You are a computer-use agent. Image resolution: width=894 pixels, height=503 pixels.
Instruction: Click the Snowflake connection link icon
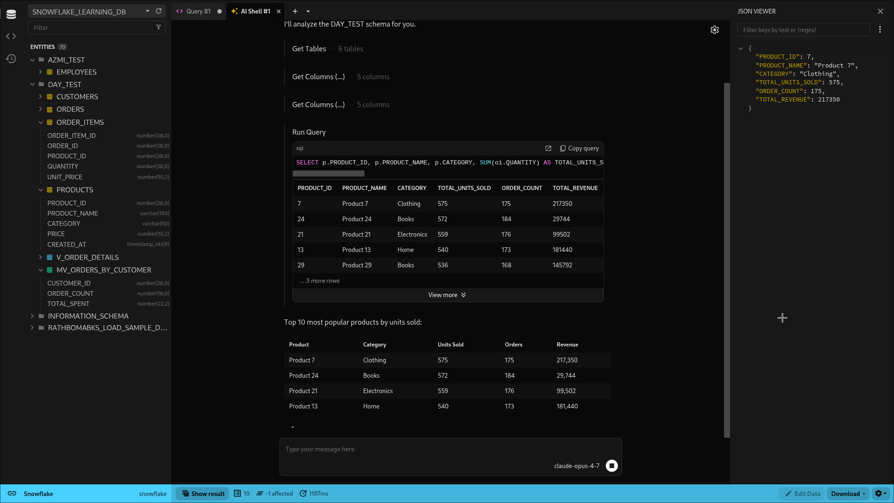[12, 494]
